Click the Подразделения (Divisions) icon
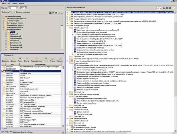The width and height of the screenshot is (177, 134). (36, 59)
